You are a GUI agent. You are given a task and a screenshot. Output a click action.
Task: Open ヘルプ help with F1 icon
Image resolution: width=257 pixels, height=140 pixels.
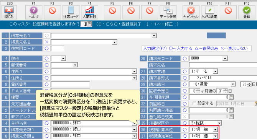click(34, 12)
